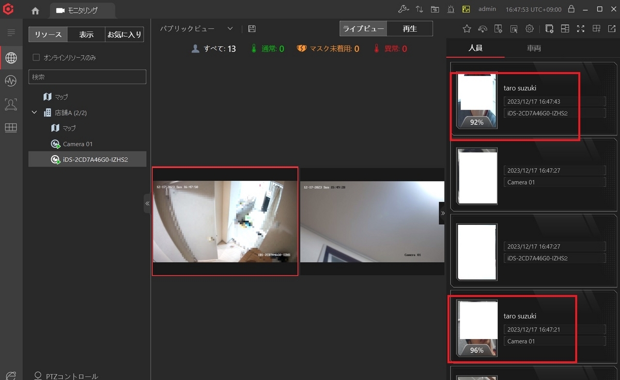Click the grid with up-arrow icon

tap(597, 29)
